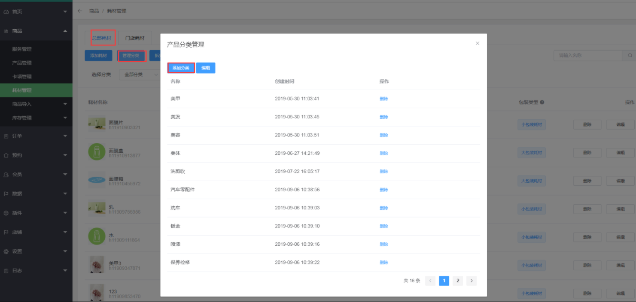Click the 请输入名称 search field
Viewport: 636px width, 302px height.
pyautogui.click(x=587, y=55)
